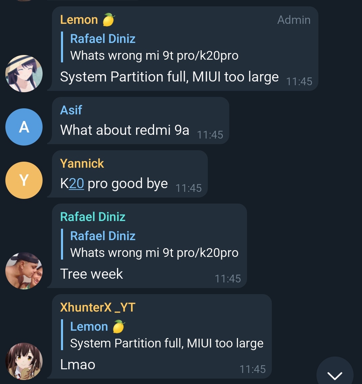Image resolution: width=362 pixels, height=384 pixels.
Task: Tap the green Rafael Diniz sender name
Action: tap(93, 217)
